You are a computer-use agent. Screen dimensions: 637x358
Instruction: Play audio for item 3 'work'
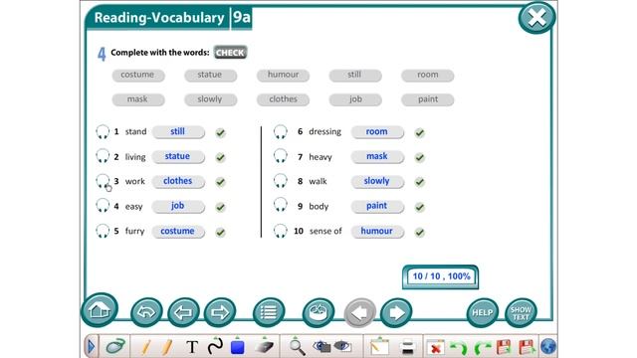[103, 181]
